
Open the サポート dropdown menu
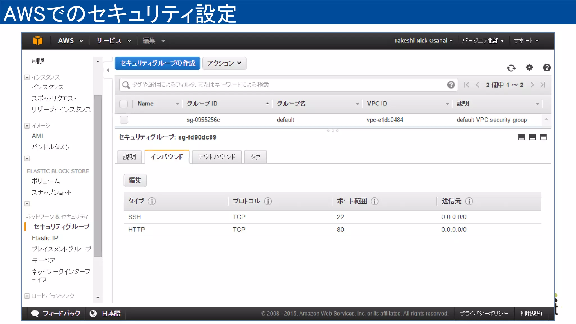pyautogui.click(x=526, y=41)
